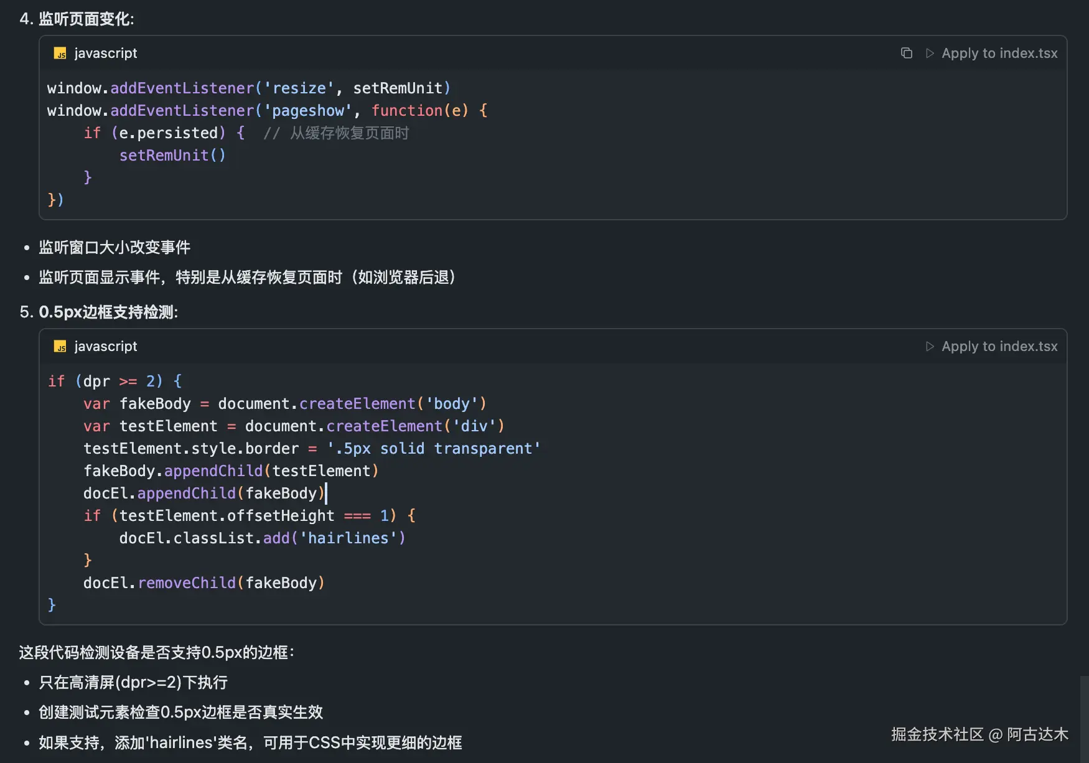Click the 'testElement.style.border' assignment line
Viewport: 1089px width, 763px height.
click(312, 449)
